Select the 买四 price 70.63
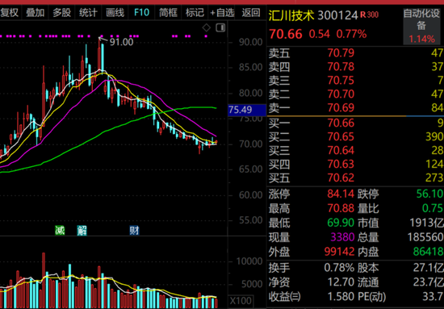 341,164
